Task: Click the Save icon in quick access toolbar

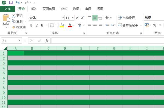Action: [11, 3]
